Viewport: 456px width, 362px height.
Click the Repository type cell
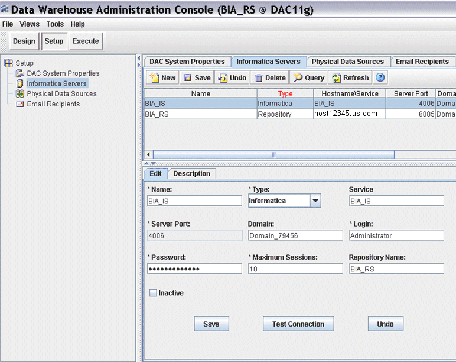[285, 114]
